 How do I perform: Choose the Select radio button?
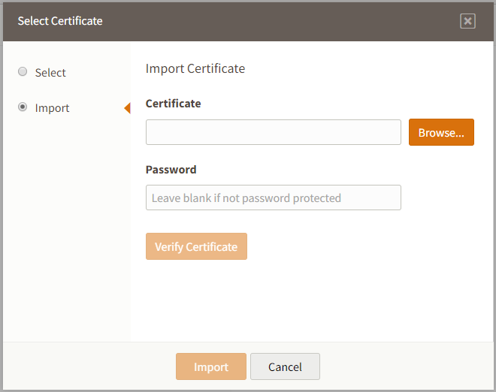(x=23, y=72)
